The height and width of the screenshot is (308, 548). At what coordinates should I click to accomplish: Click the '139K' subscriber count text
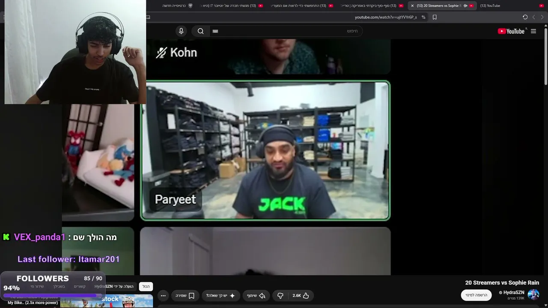[515, 298]
